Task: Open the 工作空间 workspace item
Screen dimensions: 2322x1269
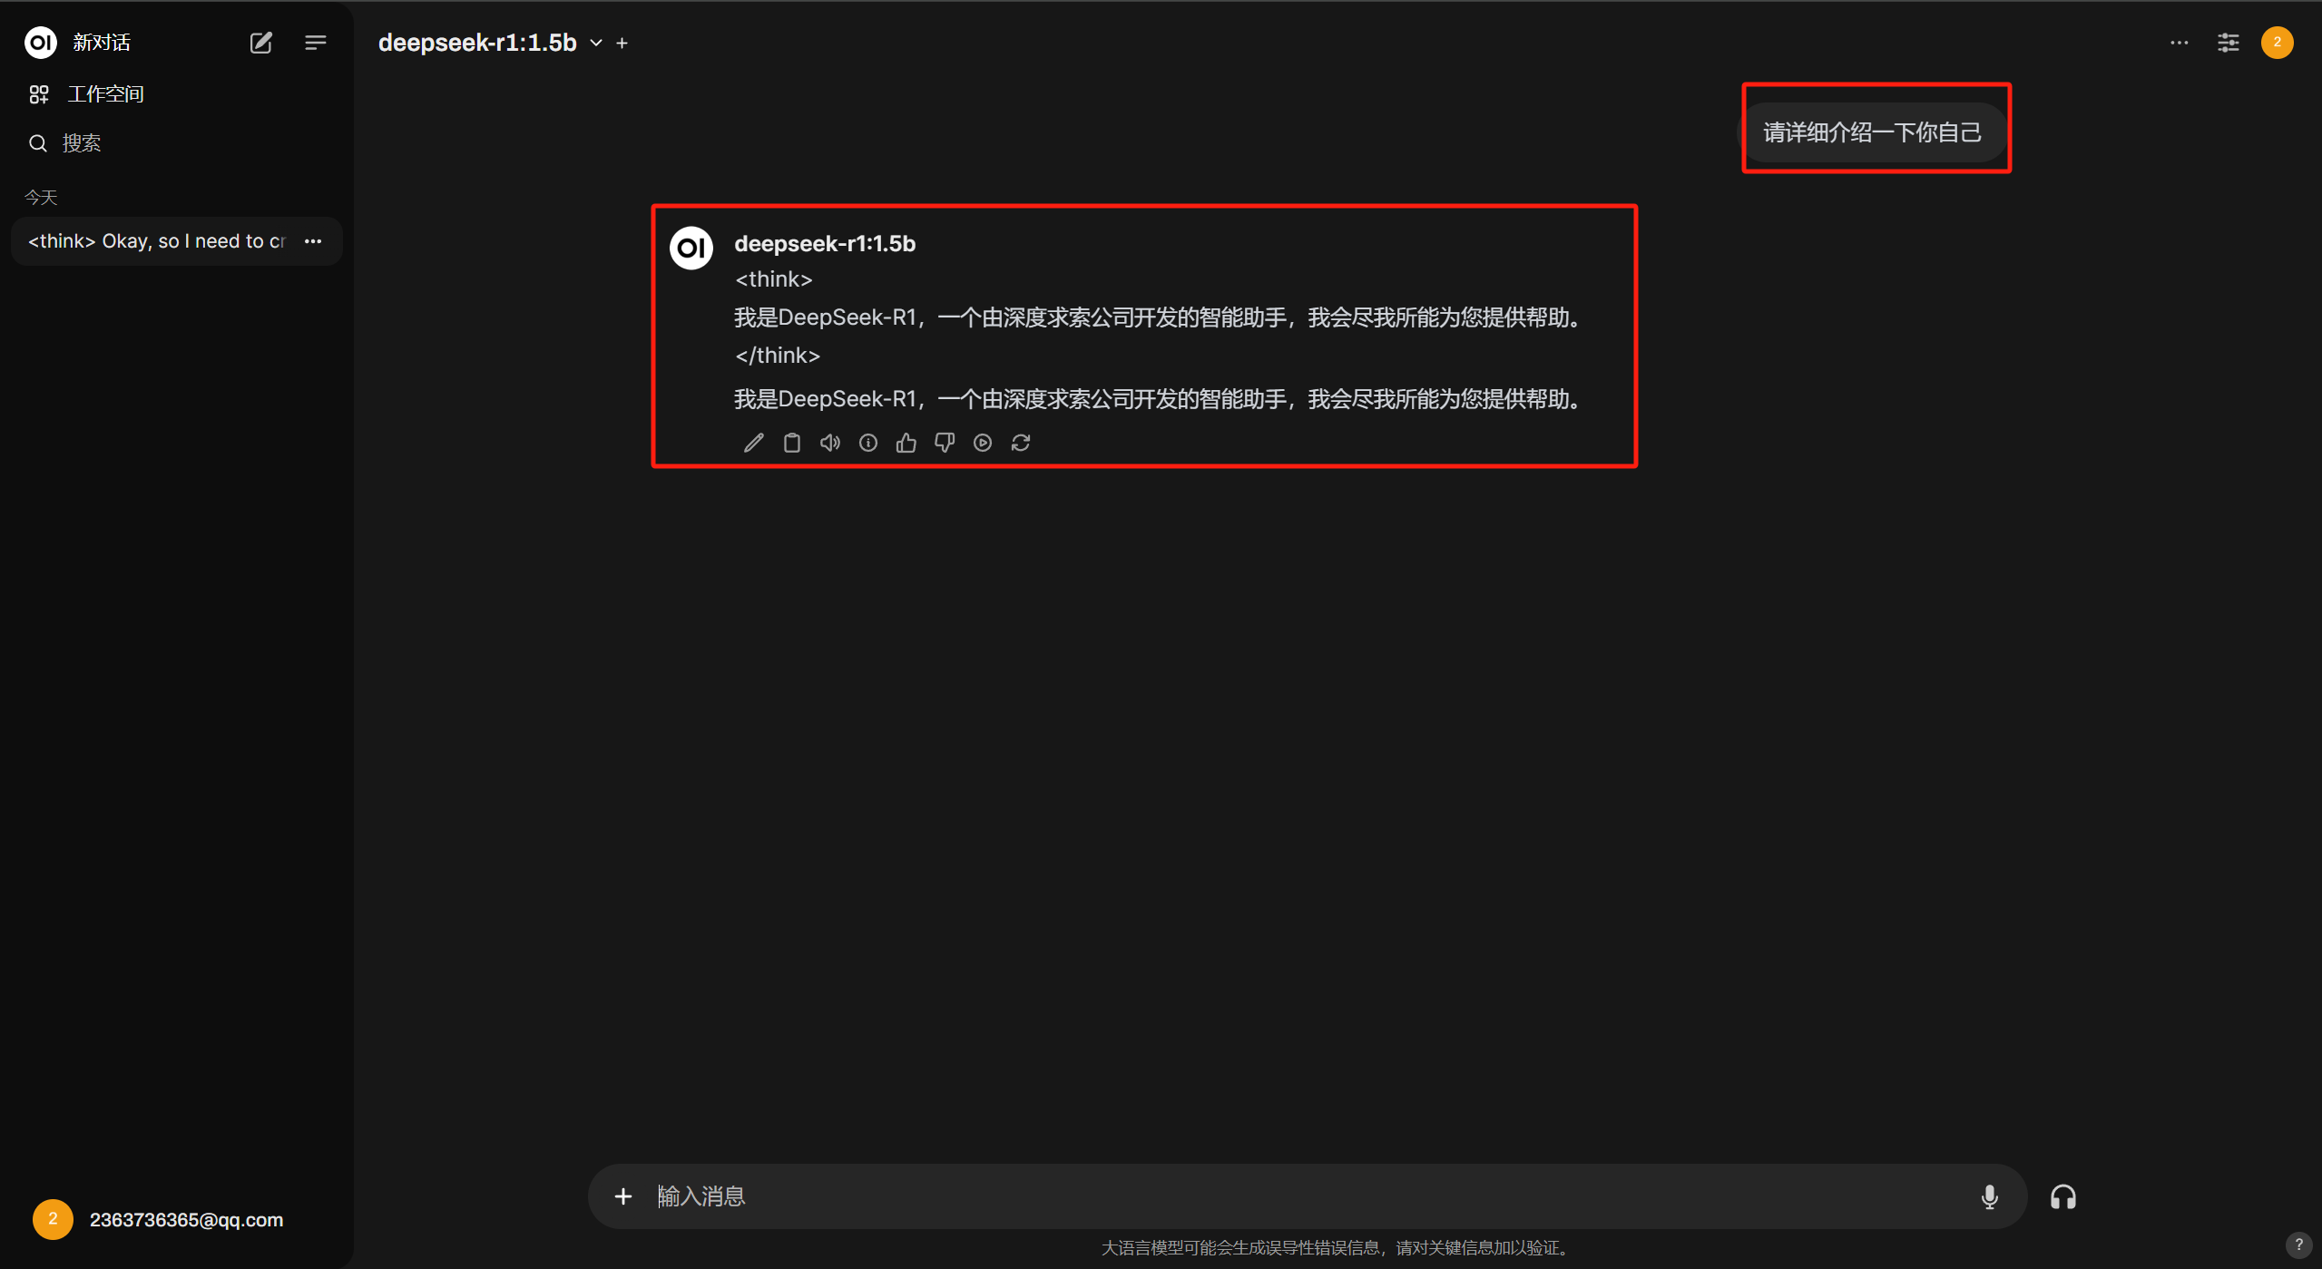Action: (x=105, y=94)
